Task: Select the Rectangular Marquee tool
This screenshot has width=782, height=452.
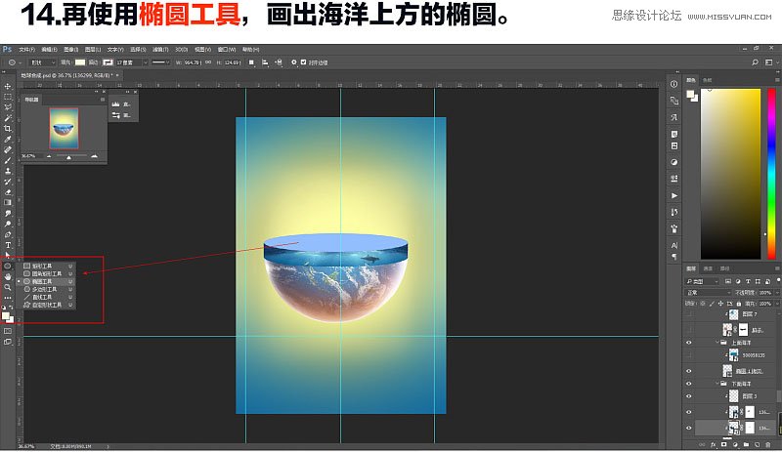Action: [x=8, y=97]
